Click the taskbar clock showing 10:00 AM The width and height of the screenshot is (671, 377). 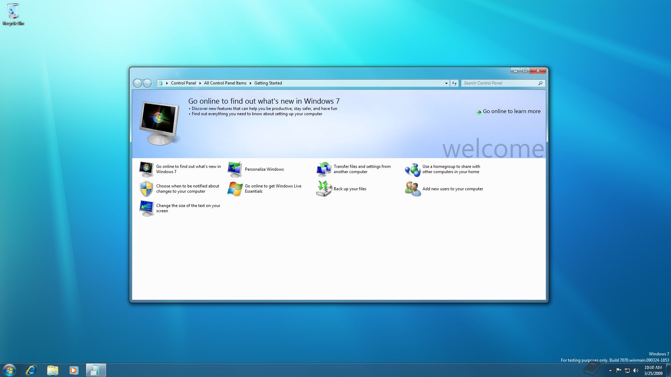(653, 370)
